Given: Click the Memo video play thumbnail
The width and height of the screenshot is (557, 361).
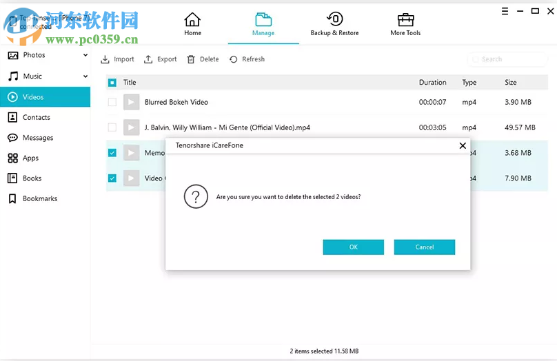Looking at the screenshot, I should click(x=131, y=153).
